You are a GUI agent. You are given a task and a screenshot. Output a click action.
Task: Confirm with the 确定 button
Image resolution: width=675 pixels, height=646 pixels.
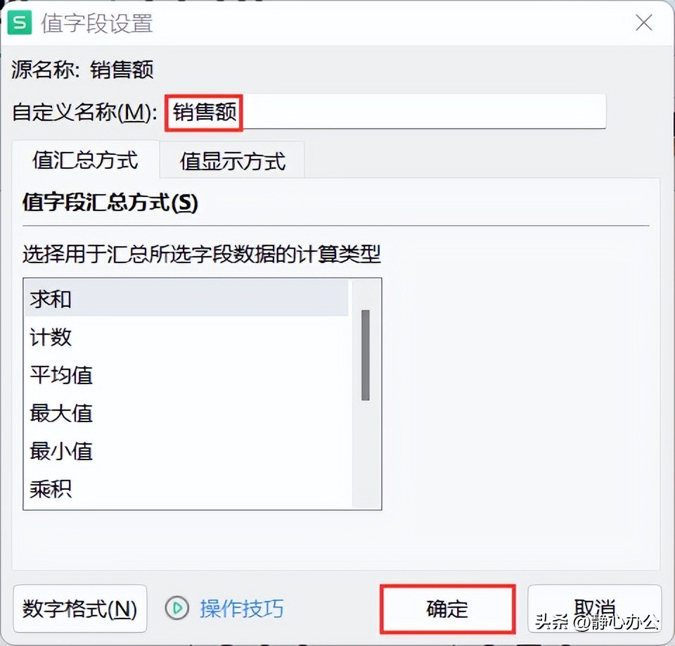click(447, 609)
